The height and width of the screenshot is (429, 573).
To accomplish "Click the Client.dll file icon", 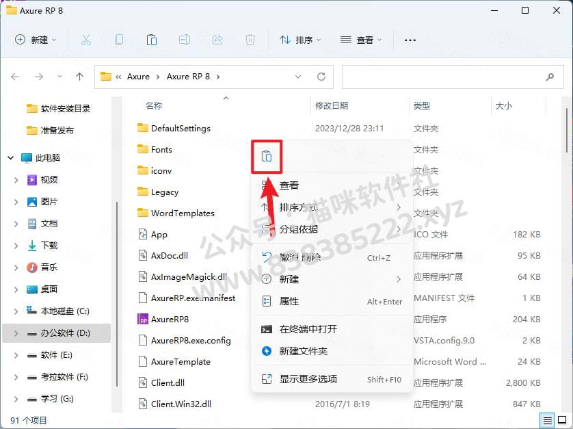I will [143, 382].
